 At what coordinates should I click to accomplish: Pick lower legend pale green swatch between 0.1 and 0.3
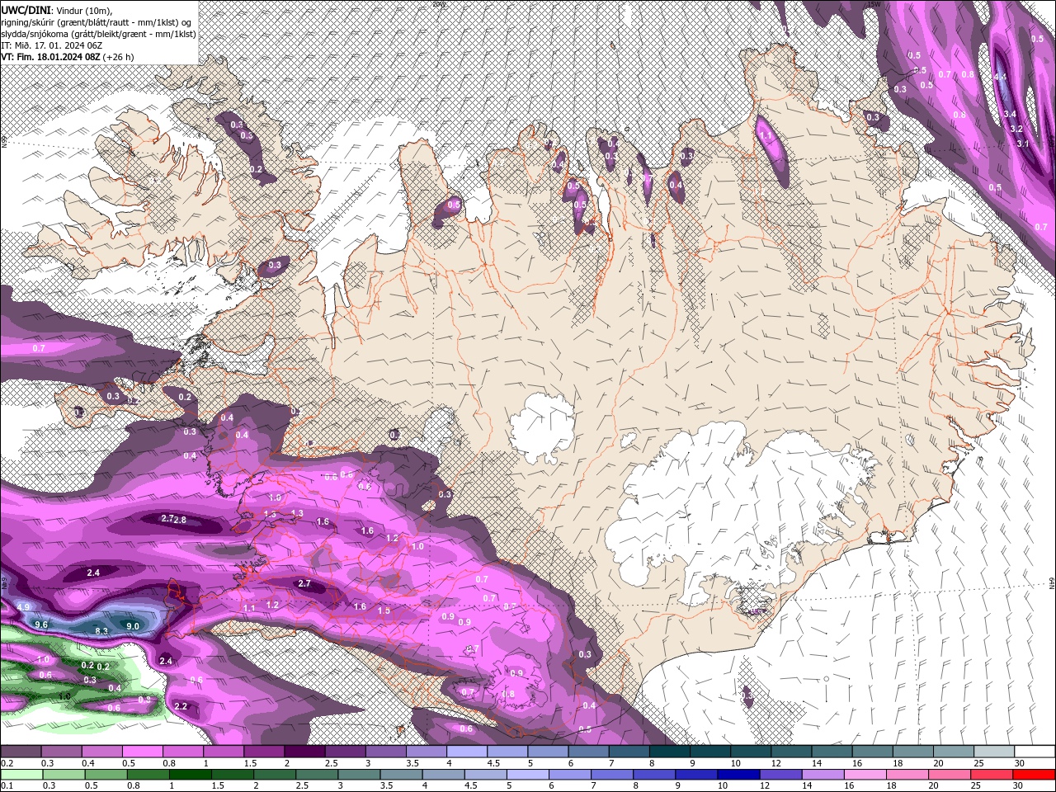click(21, 775)
